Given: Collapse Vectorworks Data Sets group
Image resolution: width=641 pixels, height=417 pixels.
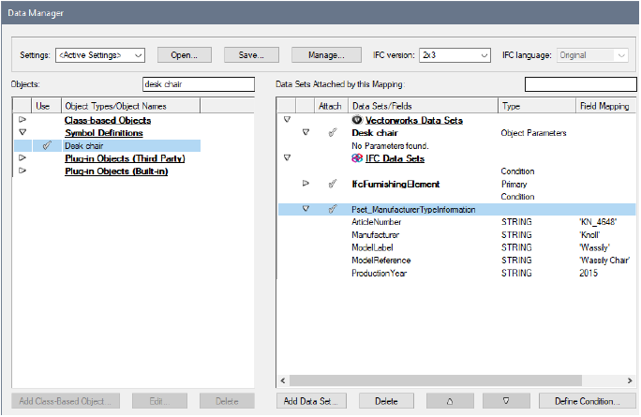Looking at the screenshot, I should (287, 119).
